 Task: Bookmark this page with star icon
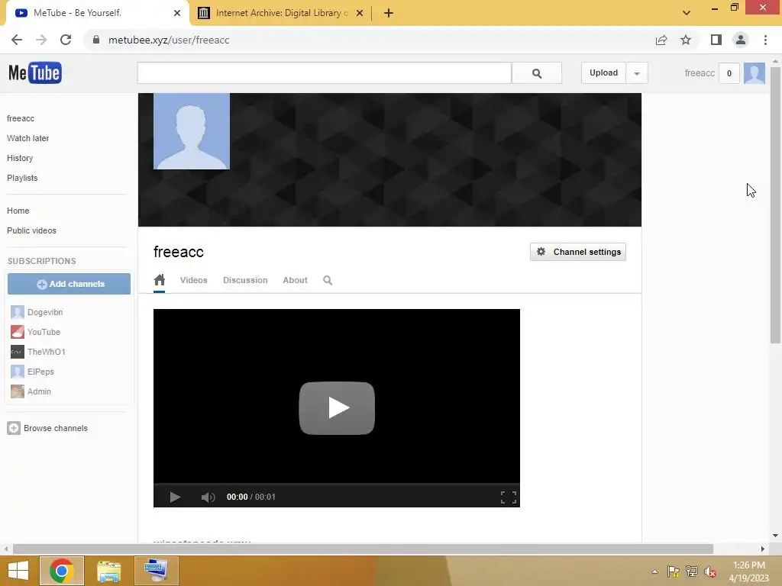click(x=686, y=40)
